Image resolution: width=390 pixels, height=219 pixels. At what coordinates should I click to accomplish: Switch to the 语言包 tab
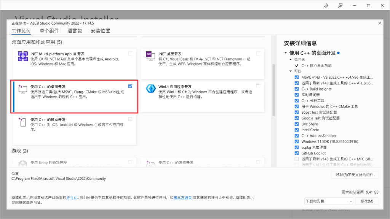tap(75, 31)
